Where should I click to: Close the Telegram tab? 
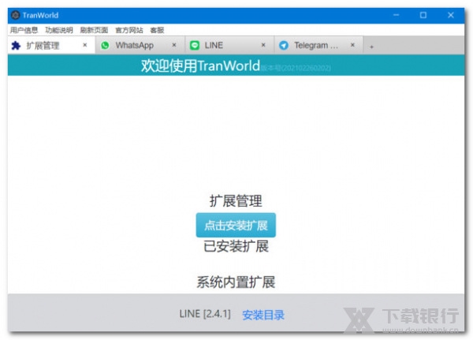click(x=352, y=45)
